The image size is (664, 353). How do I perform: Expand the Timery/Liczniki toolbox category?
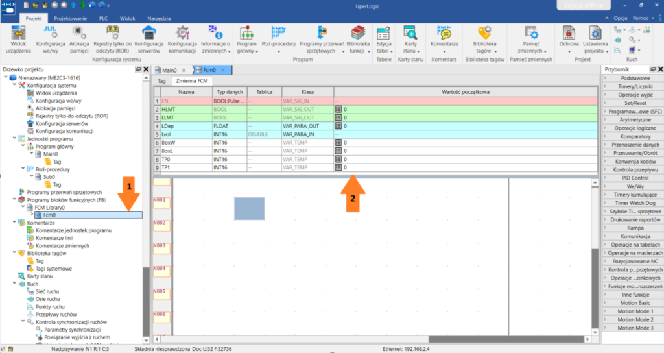tap(635, 86)
